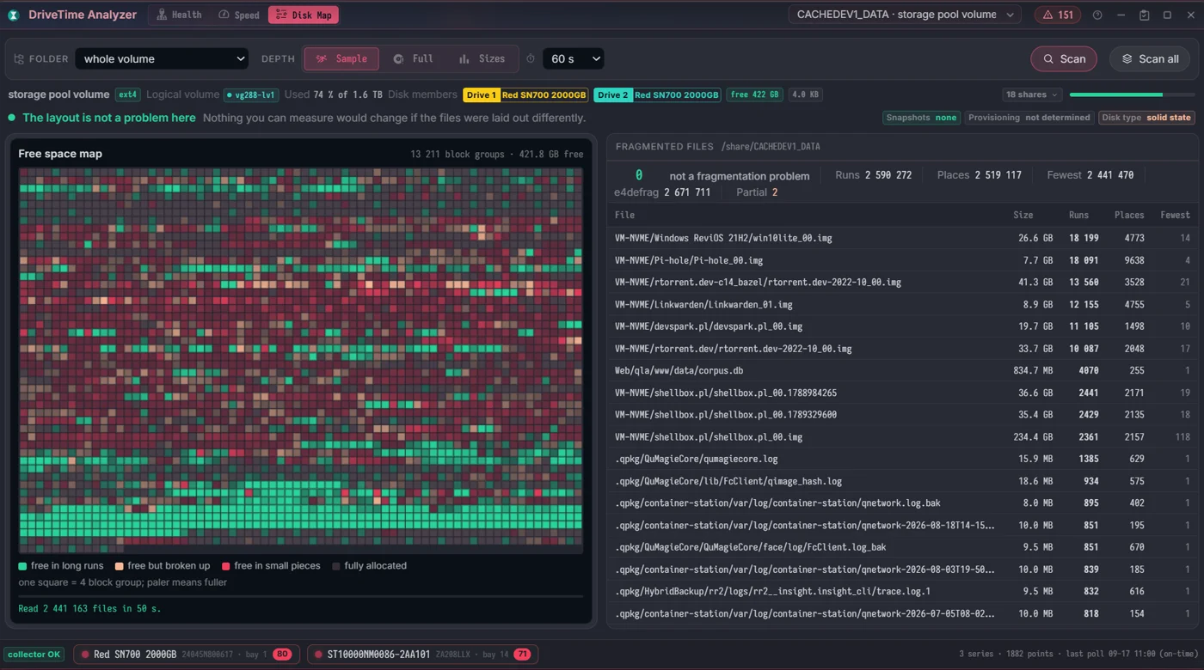Sort table by Runs column header

tap(1078, 215)
